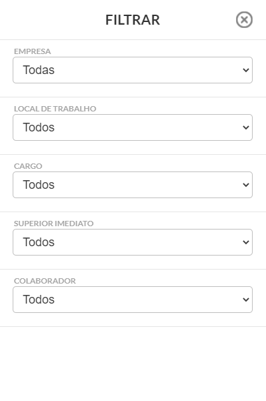Select the Todos value text under Cargo

(39, 185)
